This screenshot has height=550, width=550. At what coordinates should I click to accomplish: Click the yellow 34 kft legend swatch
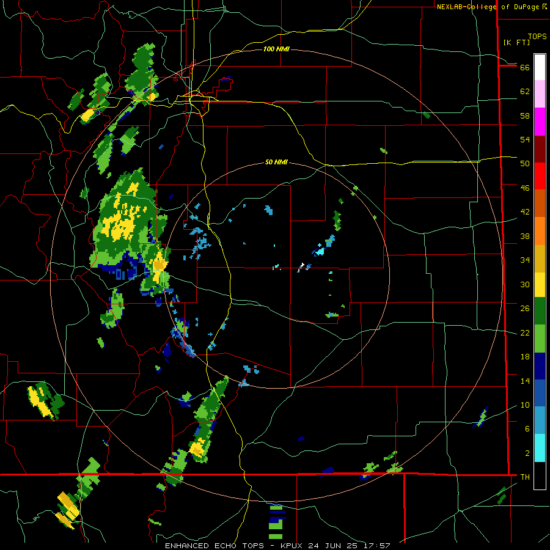[540, 285]
